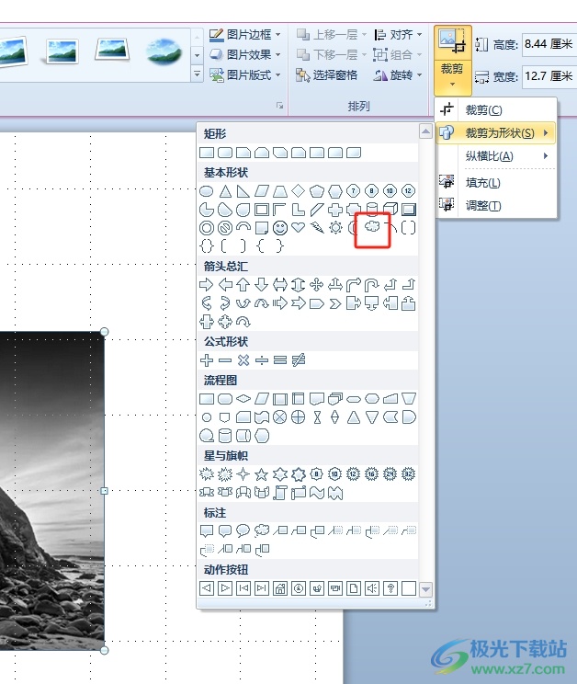The height and width of the screenshot is (684, 577).
Task: Click the Crop image button
Action: [452, 42]
